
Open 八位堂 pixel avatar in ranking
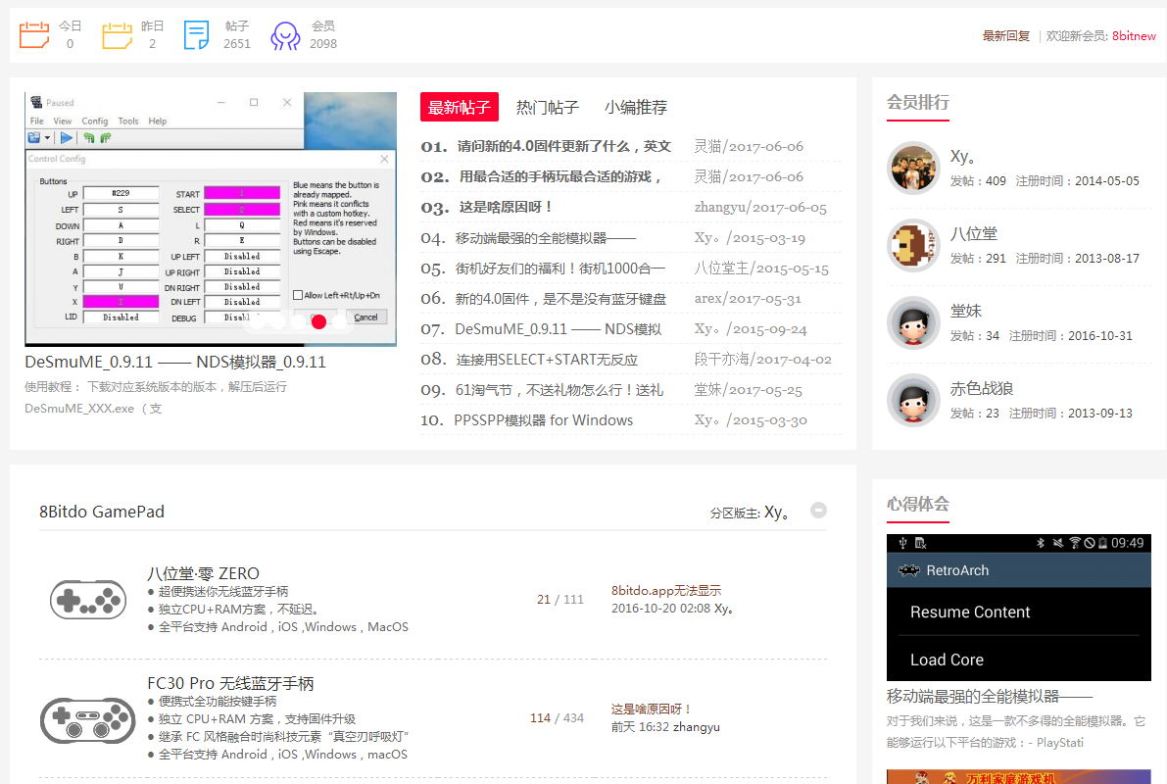point(913,245)
